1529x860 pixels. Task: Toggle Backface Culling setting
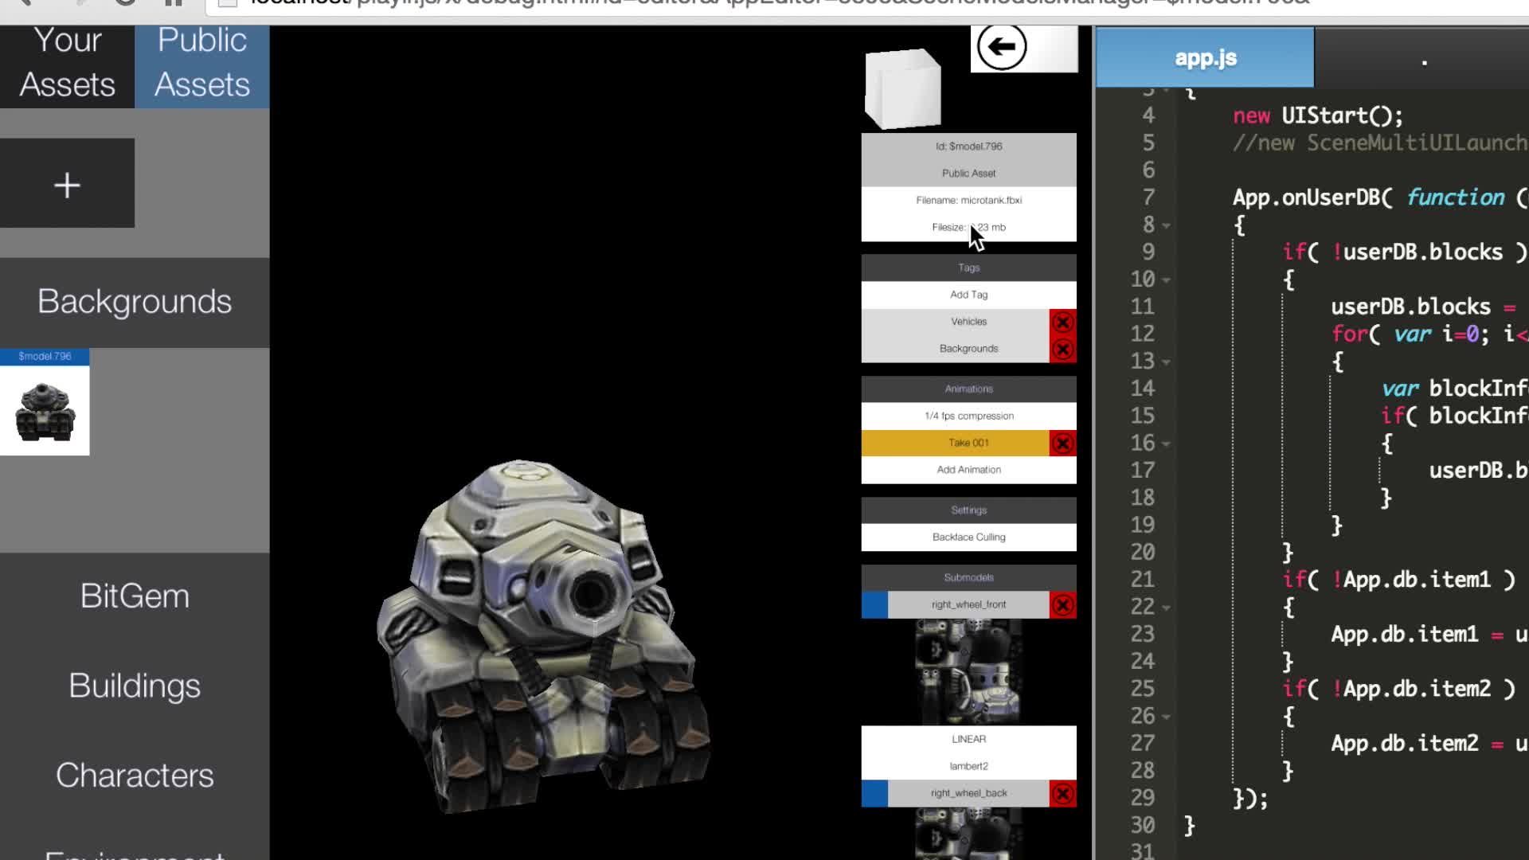click(968, 537)
